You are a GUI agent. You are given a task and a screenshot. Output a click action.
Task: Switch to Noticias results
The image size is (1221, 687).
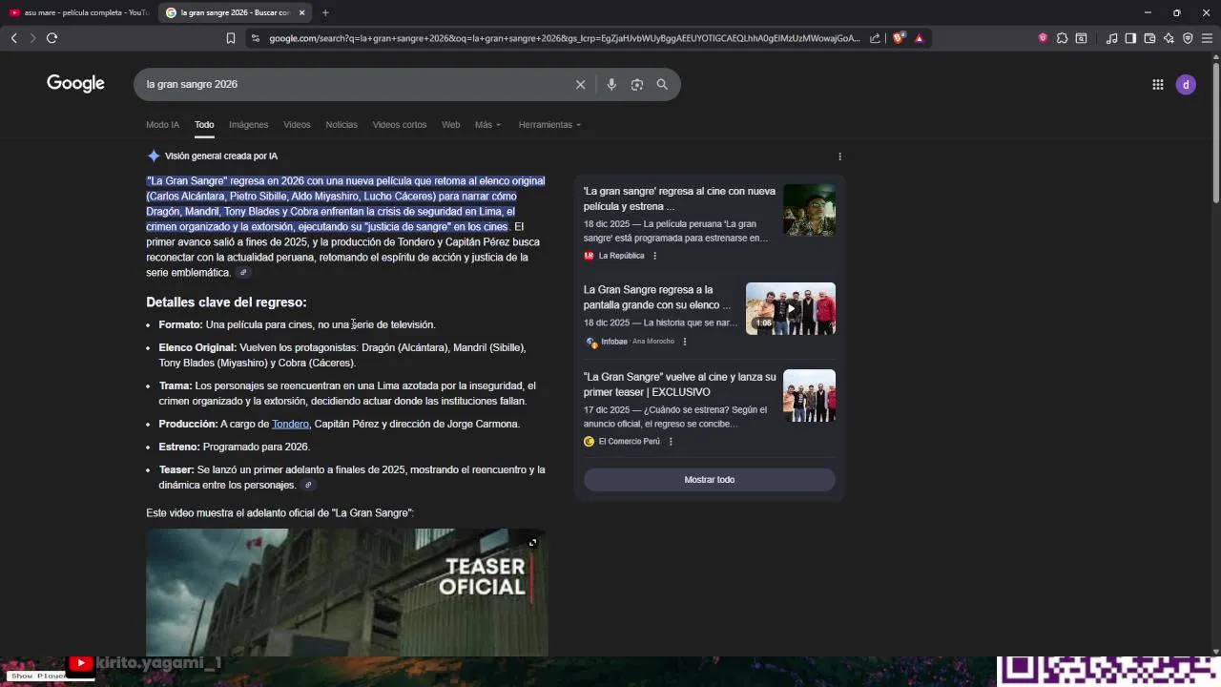coord(341,125)
